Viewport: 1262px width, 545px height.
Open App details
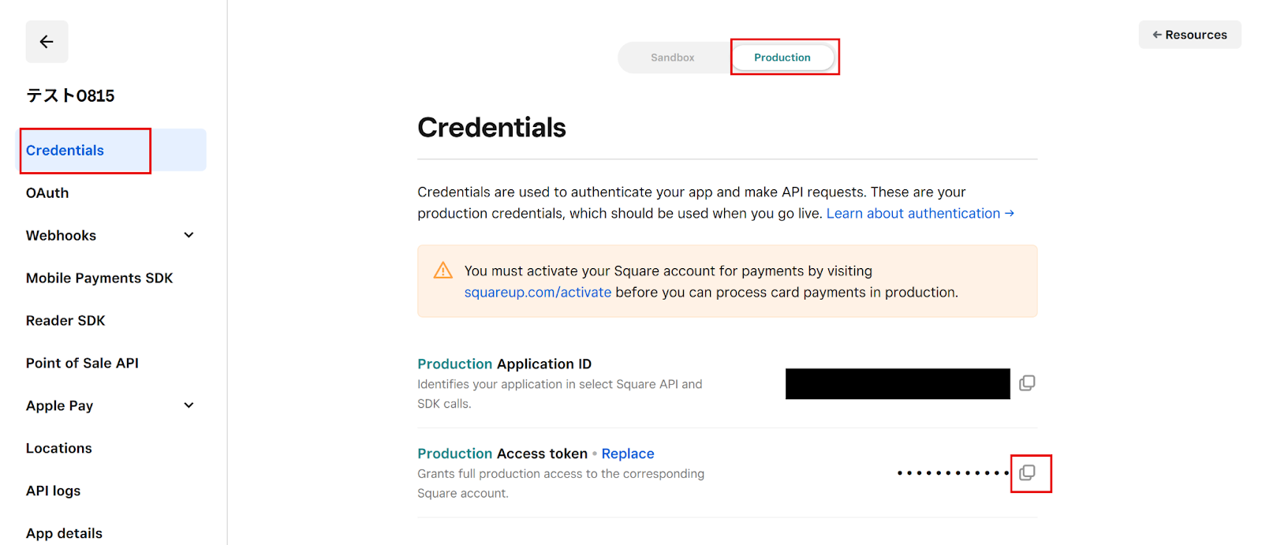pyautogui.click(x=64, y=533)
